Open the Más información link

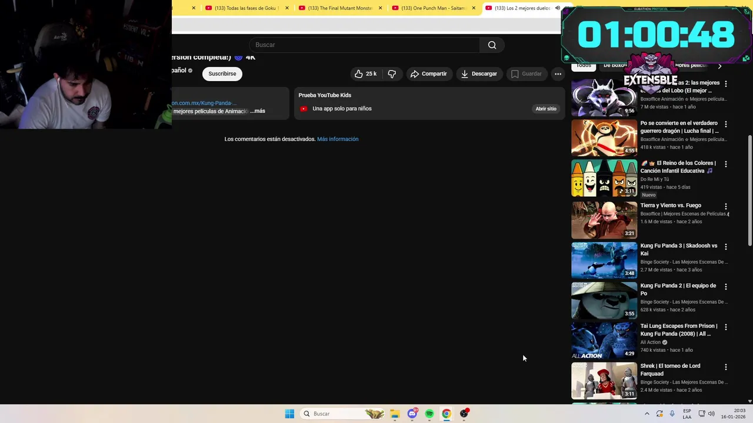coord(338,139)
